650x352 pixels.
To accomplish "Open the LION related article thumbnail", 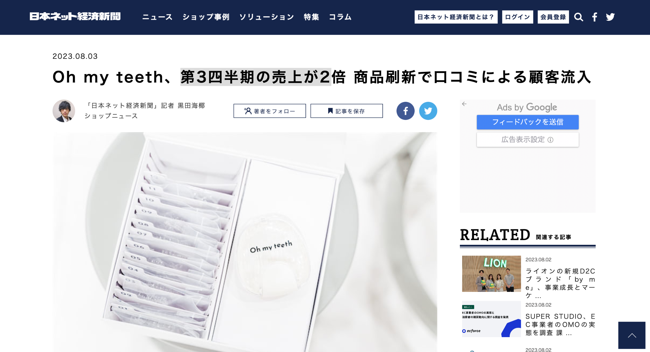I will [x=491, y=274].
